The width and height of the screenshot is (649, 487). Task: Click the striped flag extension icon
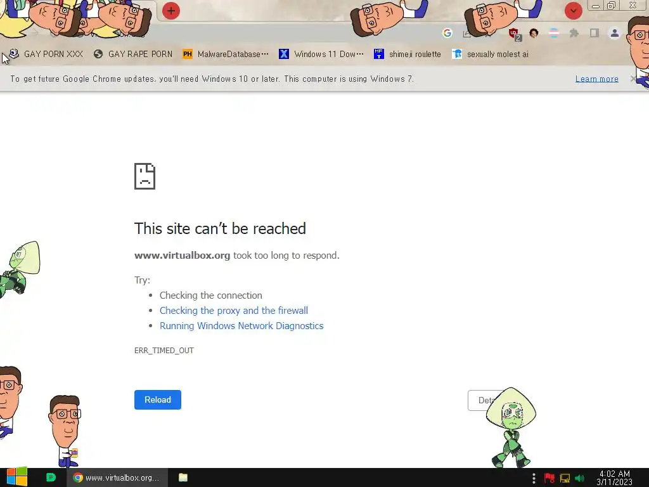(554, 33)
